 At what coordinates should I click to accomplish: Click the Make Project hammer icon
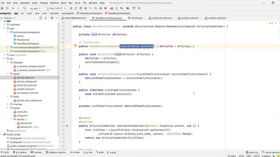pyautogui.click(x=24, y=8)
